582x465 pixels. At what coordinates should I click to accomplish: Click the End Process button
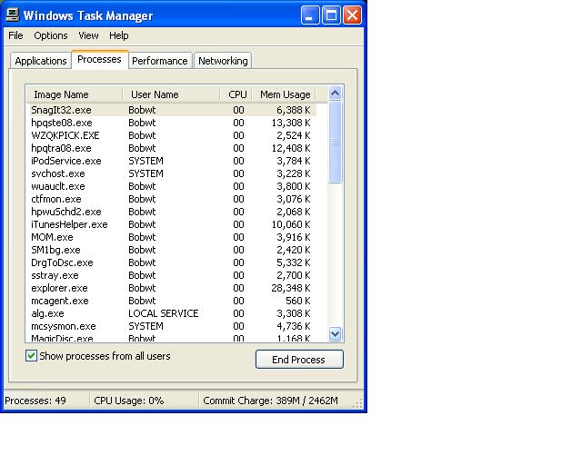tap(299, 360)
